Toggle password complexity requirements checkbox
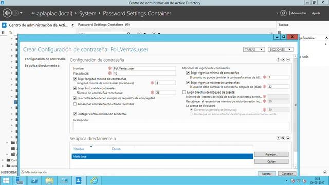This screenshot has width=329, height=185. [75, 98]
